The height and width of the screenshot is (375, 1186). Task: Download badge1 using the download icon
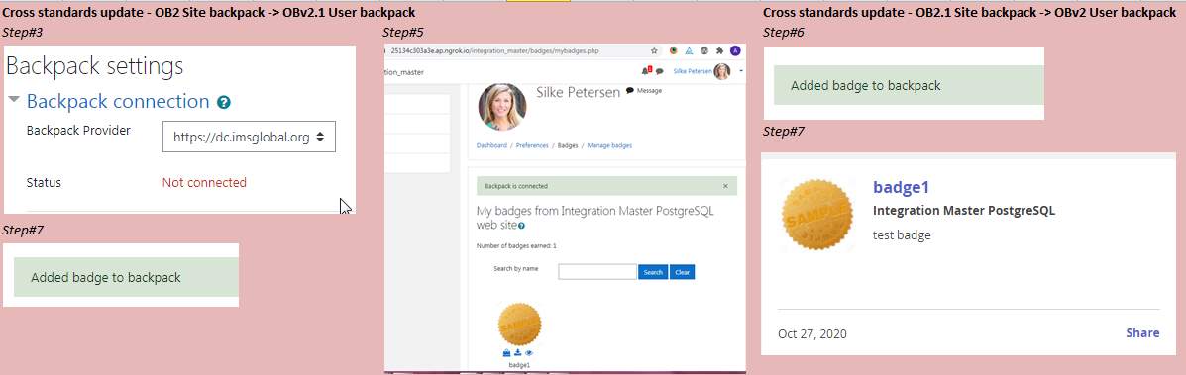pyautogui.click(x=518, y=352)
